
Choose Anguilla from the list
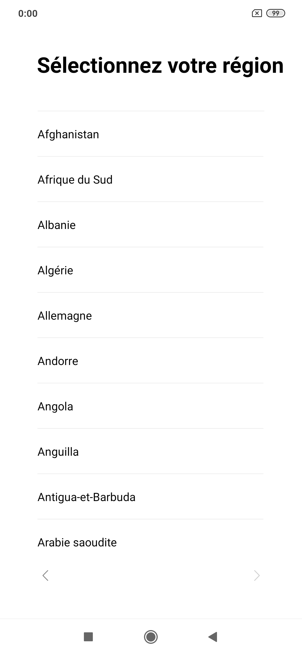[58, 452]
